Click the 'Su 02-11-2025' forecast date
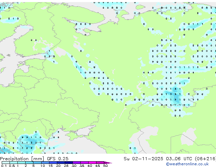The width and height of the screenshot is (216, 167). tap(143, 159)
